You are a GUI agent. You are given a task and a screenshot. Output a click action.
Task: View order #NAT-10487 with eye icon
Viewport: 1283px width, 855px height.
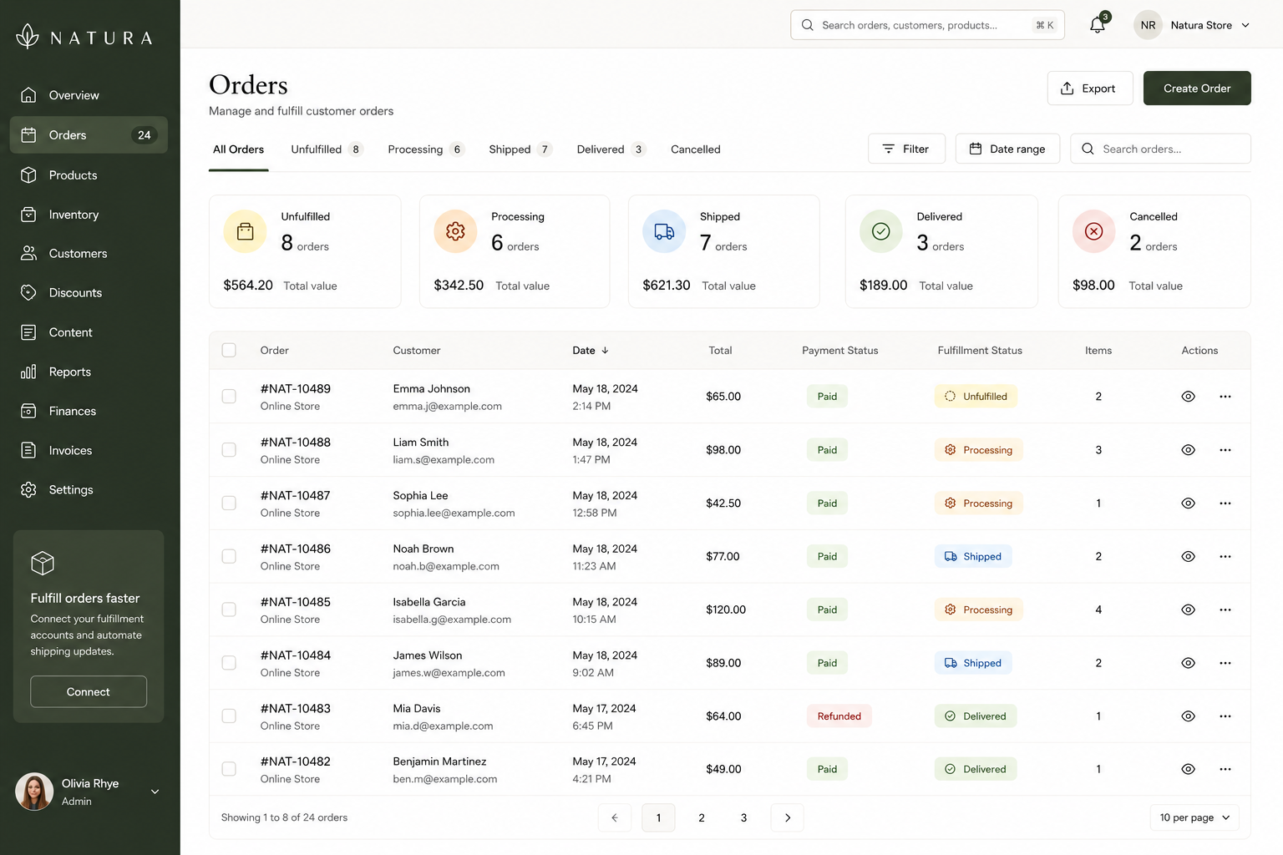(x=1188, y=503)
